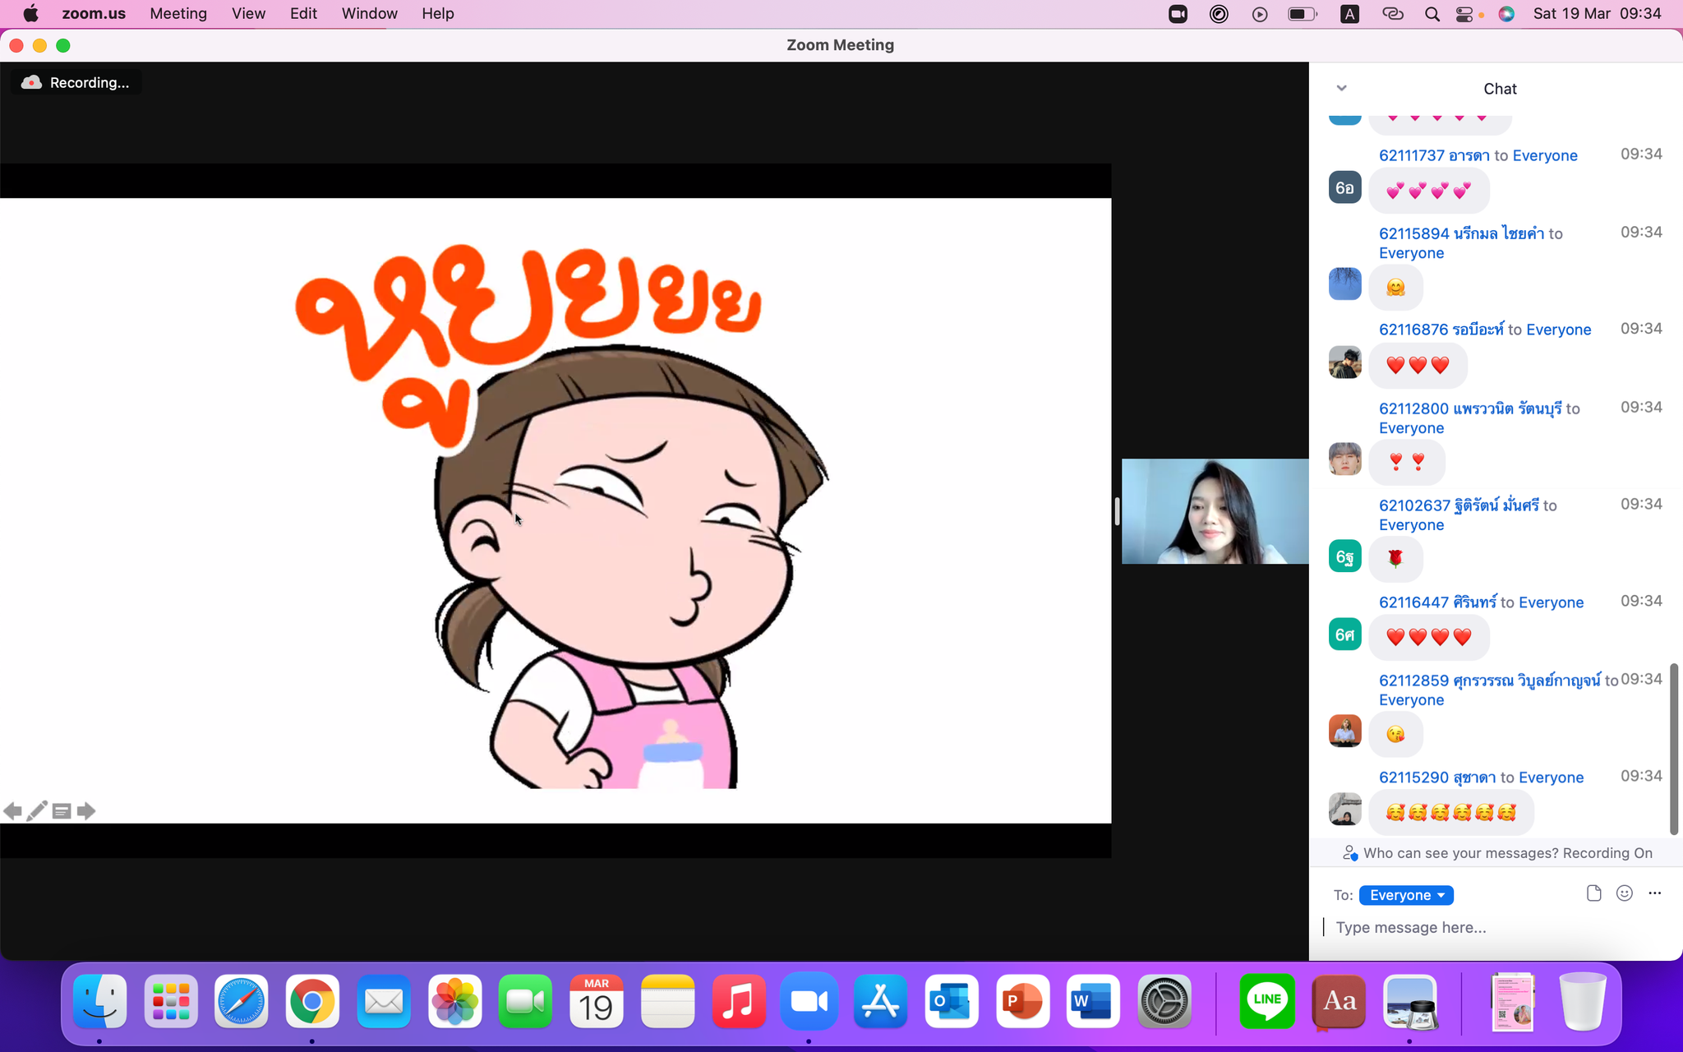Open the Meeting menu
This screenshot has height=1052, width=1683.
pos(178,14)
